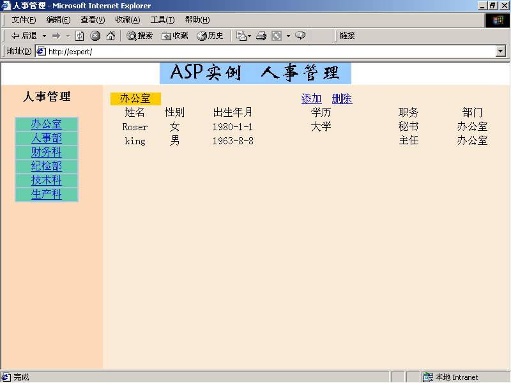Screen dimensions: 511x383
Task: Click the gender cell 女 in Roser's row
Action: point(174,126)
